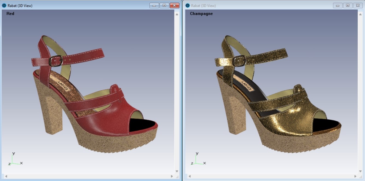Minimize the Champagne 3D View window

pos(337,5)
